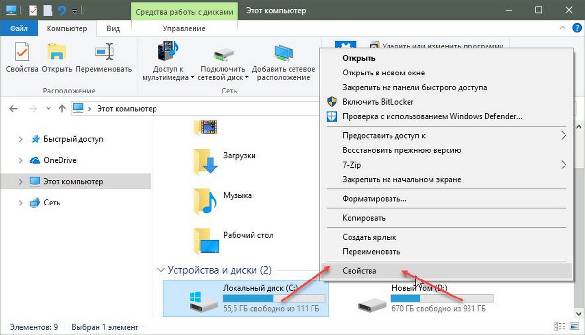Screen dimensions: 585x335
Task: Choose Открыть в новом окне
Action: [446, 73]
